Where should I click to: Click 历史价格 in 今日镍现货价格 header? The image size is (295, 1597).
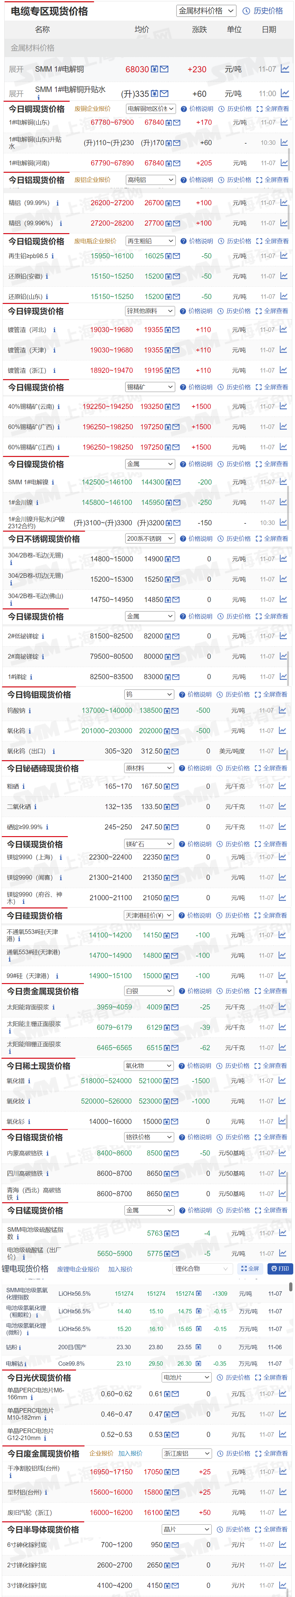[234, 464]
